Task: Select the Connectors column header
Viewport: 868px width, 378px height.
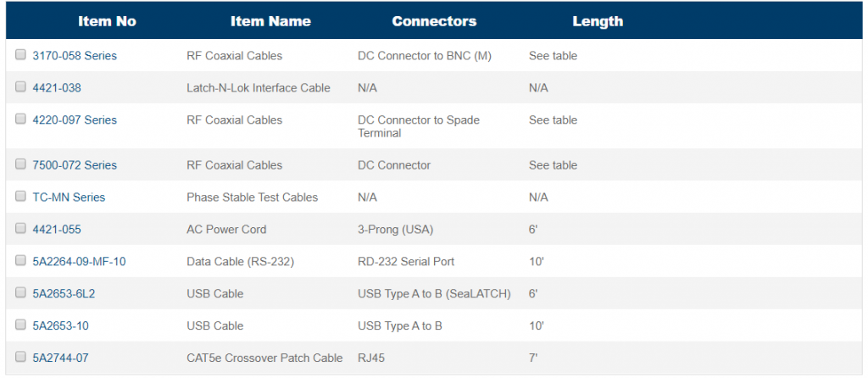Action: coord(434,21)
